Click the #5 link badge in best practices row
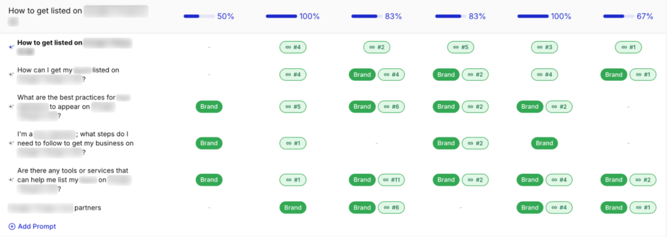Viewport: 667px width, 237px height. 292,107
